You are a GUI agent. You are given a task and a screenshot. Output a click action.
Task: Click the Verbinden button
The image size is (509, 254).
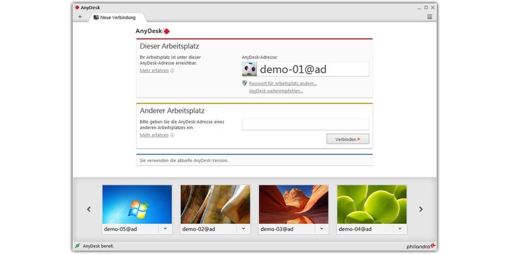(348, 139)
